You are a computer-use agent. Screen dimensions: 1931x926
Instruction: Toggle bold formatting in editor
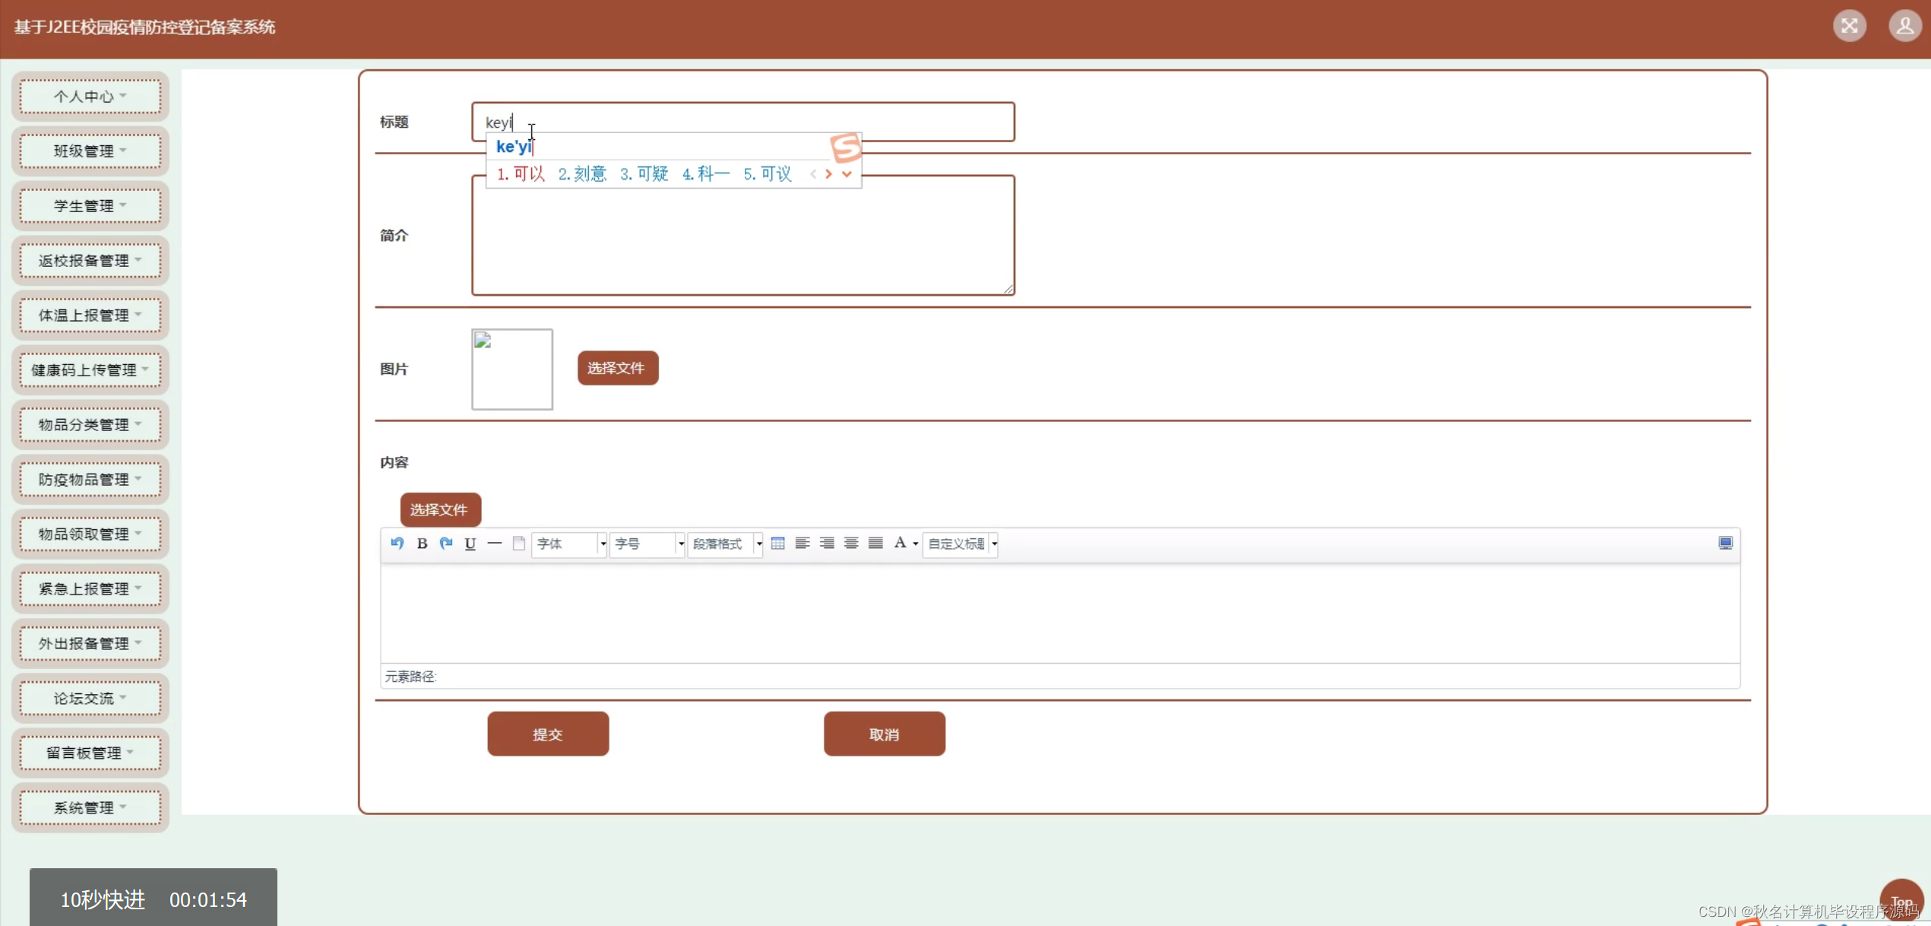click(x=422, y=543)
